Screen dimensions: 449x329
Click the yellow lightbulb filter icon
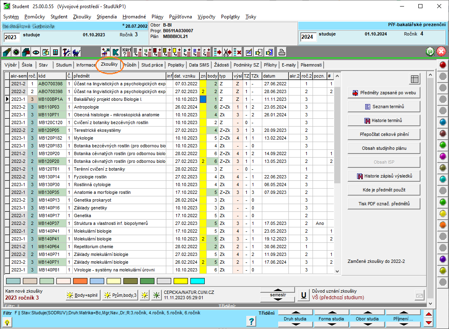[7, 322]
